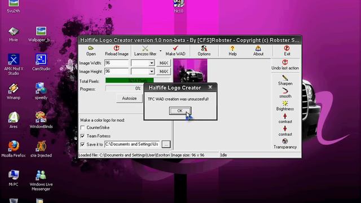The width and height of the screenshot is (361, 203).
Task: Click the MAX button for Image Height
Action: point(164,72)
